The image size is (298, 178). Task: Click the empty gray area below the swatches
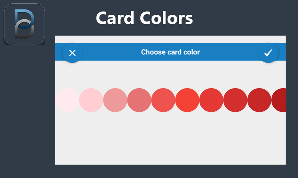point(170,141)
